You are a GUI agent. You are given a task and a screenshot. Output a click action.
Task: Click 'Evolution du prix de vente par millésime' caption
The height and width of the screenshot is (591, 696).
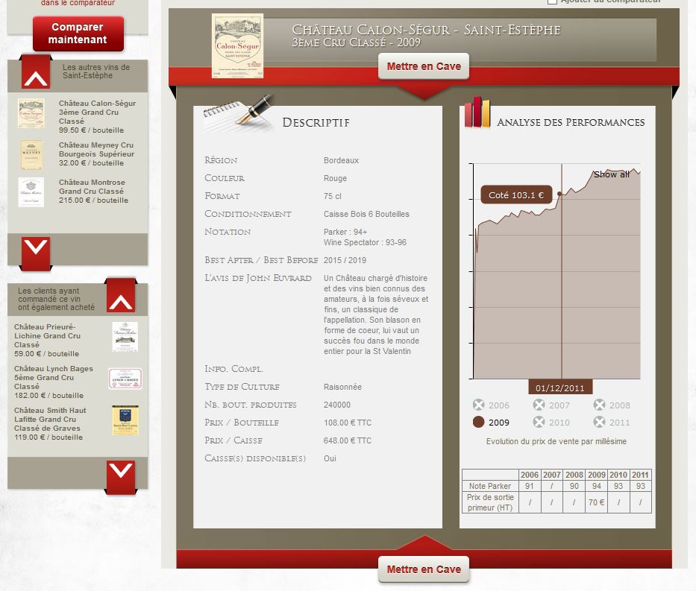click(557, 442)
